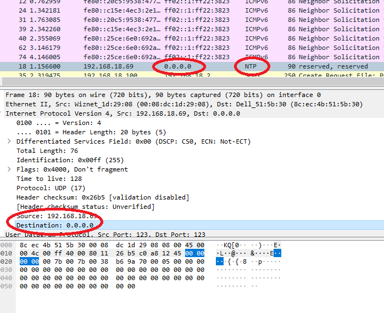Click the 90 reserved, reserved info cell
The width and height of the screenshot is (384, 313).
pyautogui.click(x=328, y=66)
